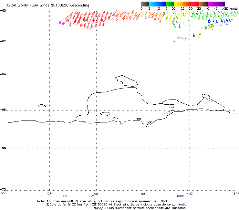Click the gray 0-5 knots color segment
The width and height of the screenshot is (239, 210).
pyautogui.click(x=145, y=4)
